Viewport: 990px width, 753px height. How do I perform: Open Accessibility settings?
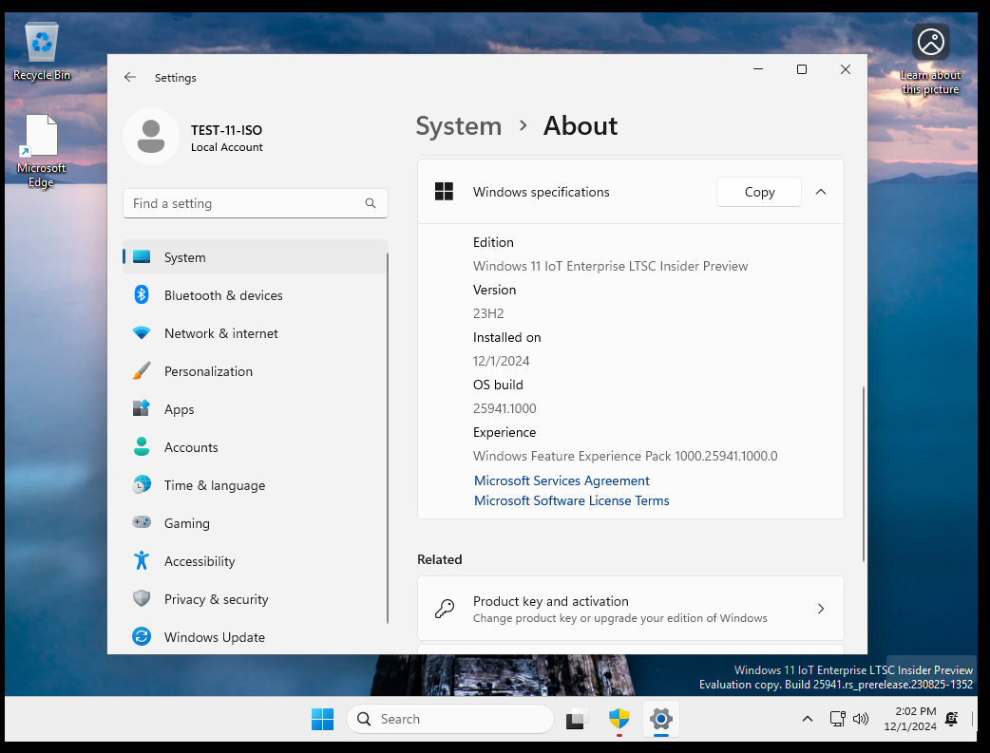coord(255,560)
